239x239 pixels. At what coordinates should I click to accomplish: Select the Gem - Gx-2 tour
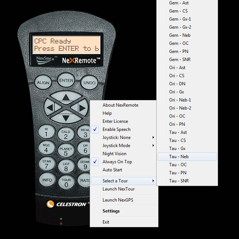tap(187, 27)
